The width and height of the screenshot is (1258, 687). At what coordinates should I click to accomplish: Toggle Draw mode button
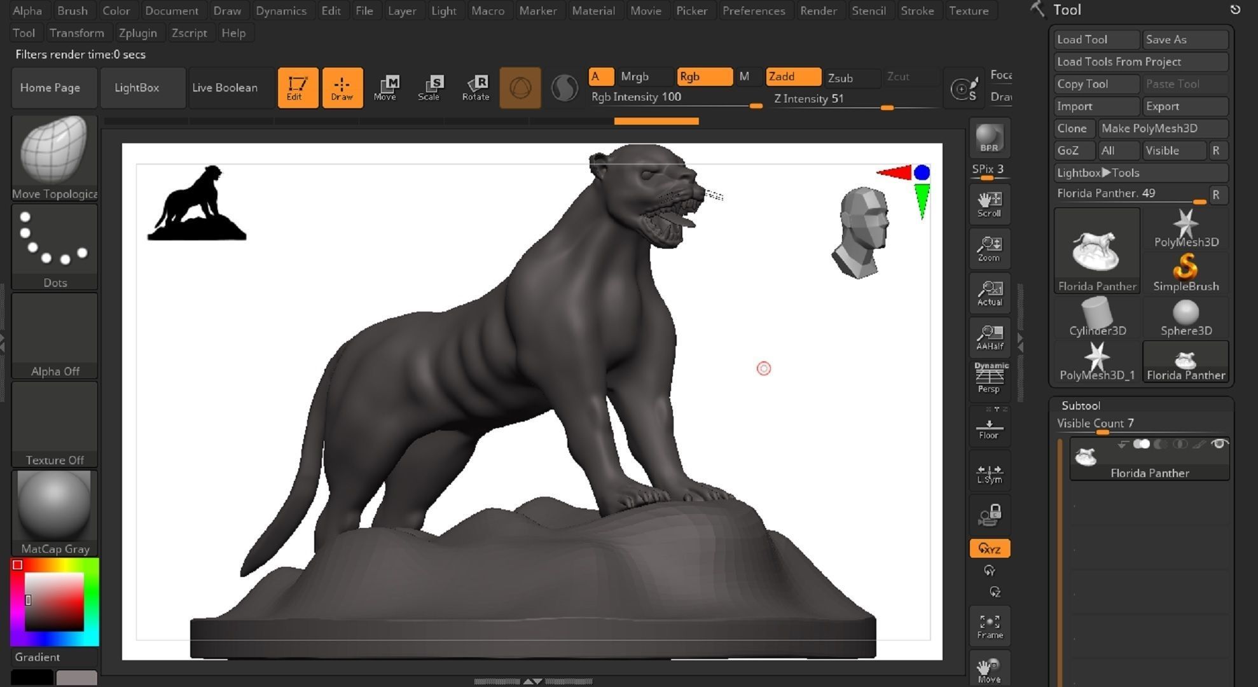pyautogui.click(x=342, y=88)
